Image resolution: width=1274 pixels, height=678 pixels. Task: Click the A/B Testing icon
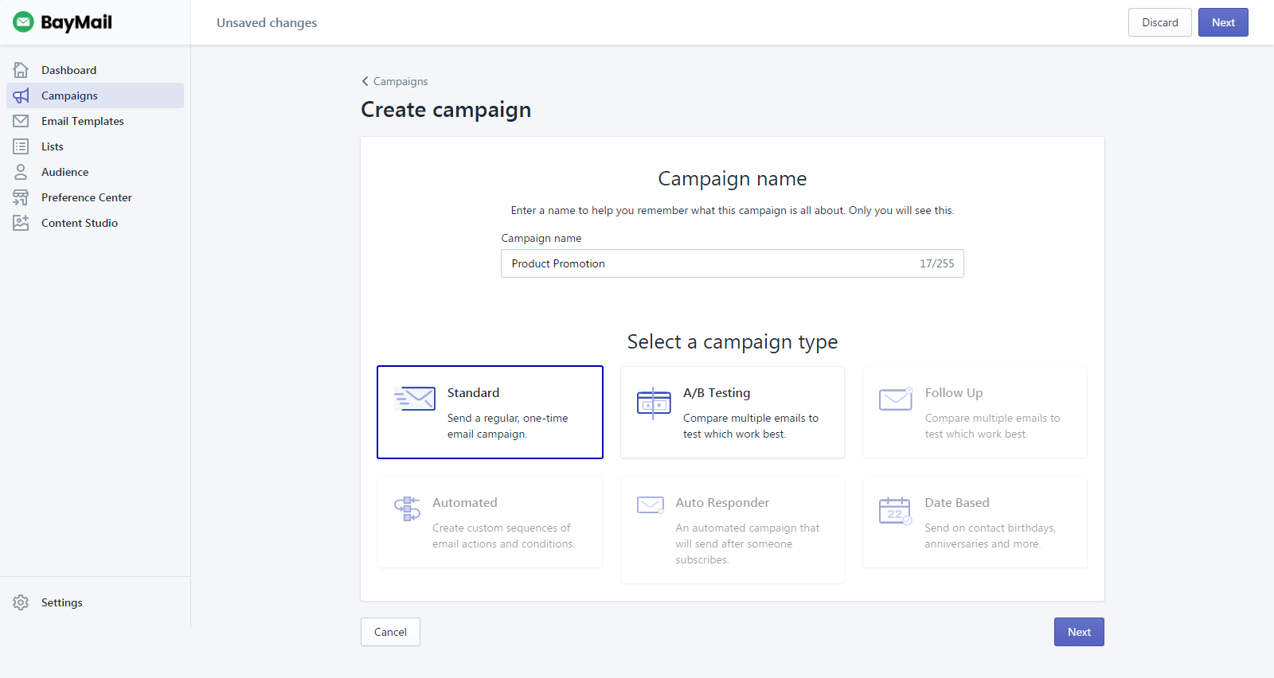(x=654, y=403)
